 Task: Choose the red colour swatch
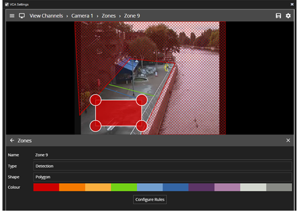coord(46,187)
